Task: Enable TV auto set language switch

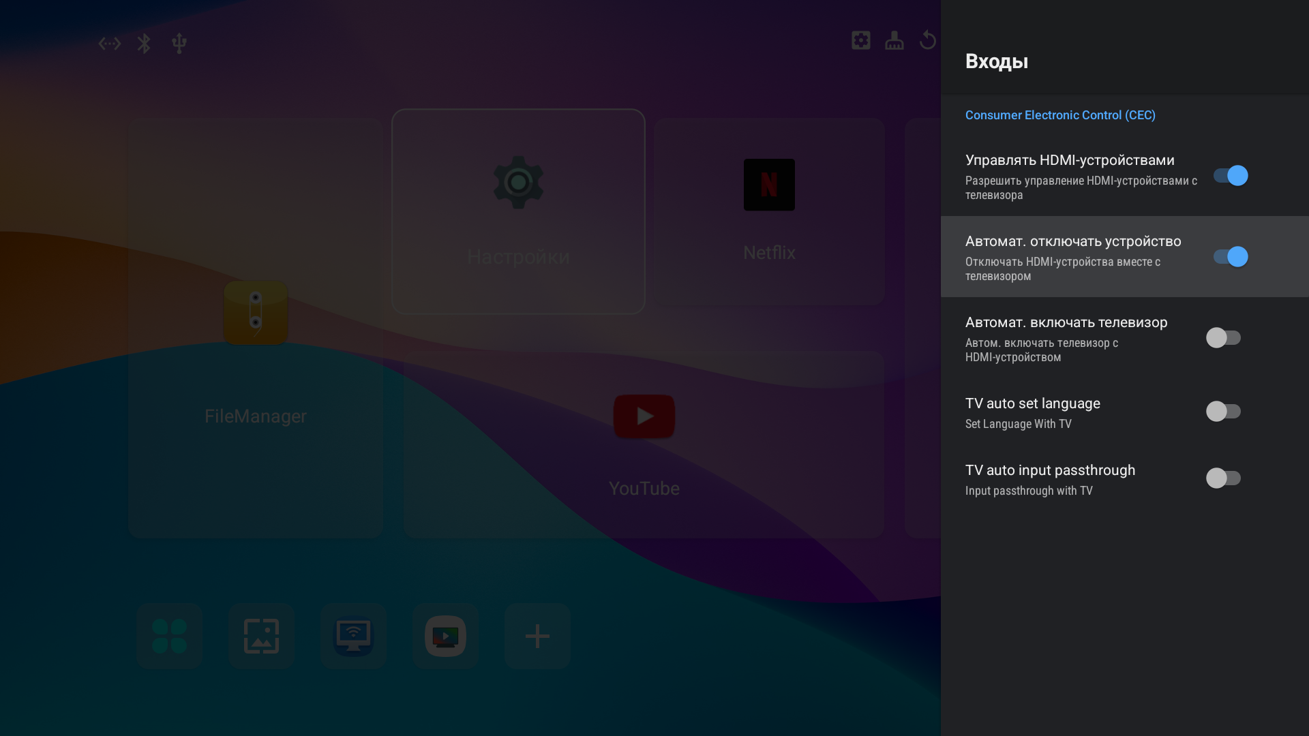Action: click(1223, 412)
